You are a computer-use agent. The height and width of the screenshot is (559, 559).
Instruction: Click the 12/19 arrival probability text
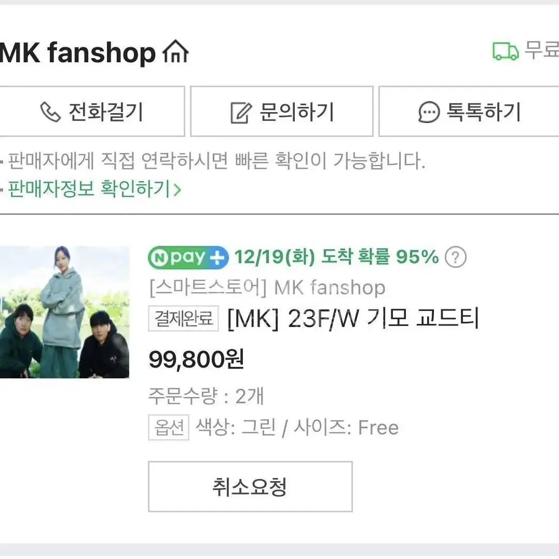click(336, 257)
